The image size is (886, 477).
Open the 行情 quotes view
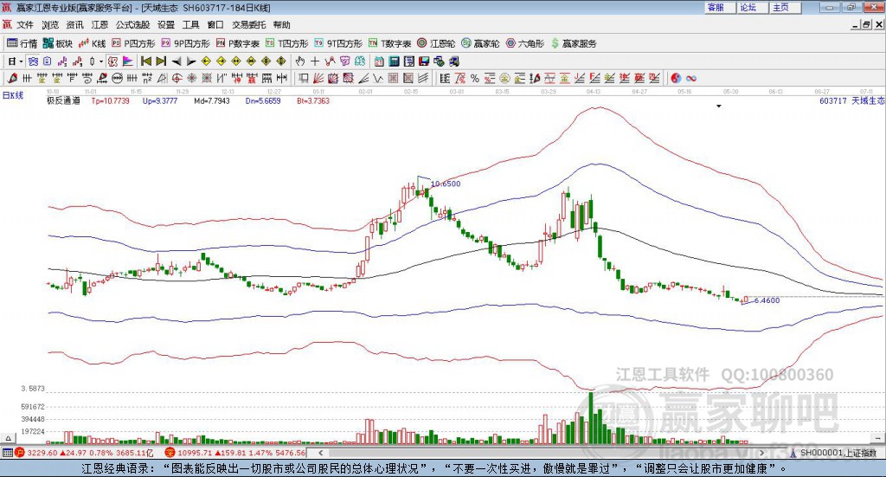(x=22, y=43)
